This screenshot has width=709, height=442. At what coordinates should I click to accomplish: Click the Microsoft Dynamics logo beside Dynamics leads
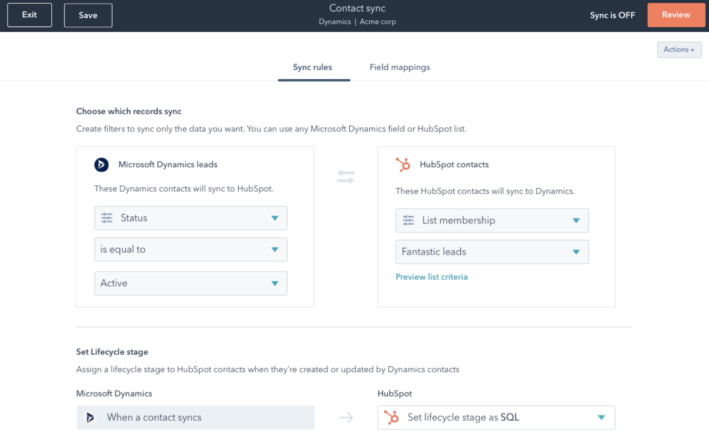101,165
